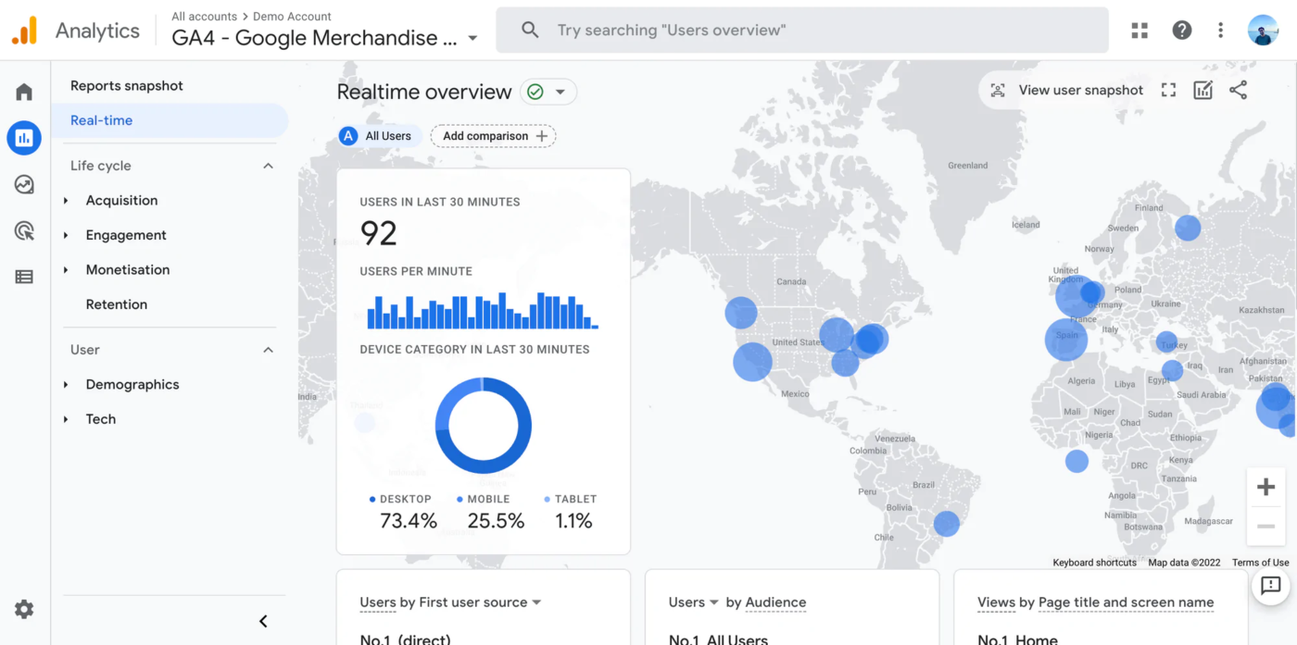Open the Admin gear icon
The width and height of the screenshot is (1297, 645).
pyautogui.click(x=24, y=609)
